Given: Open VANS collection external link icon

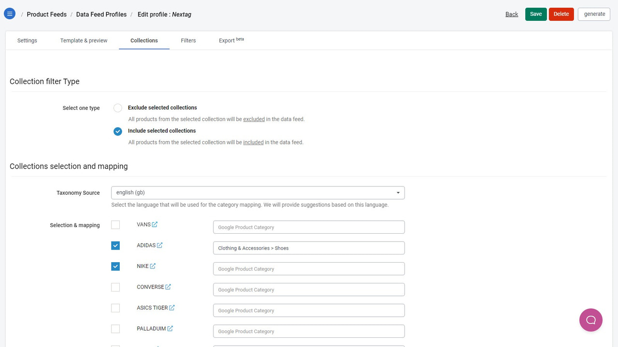Looking at the screenshot, I should click(x=154, y=225).
